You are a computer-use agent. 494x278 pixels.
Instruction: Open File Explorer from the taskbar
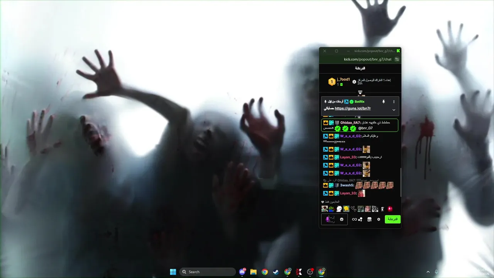(253, 272)
